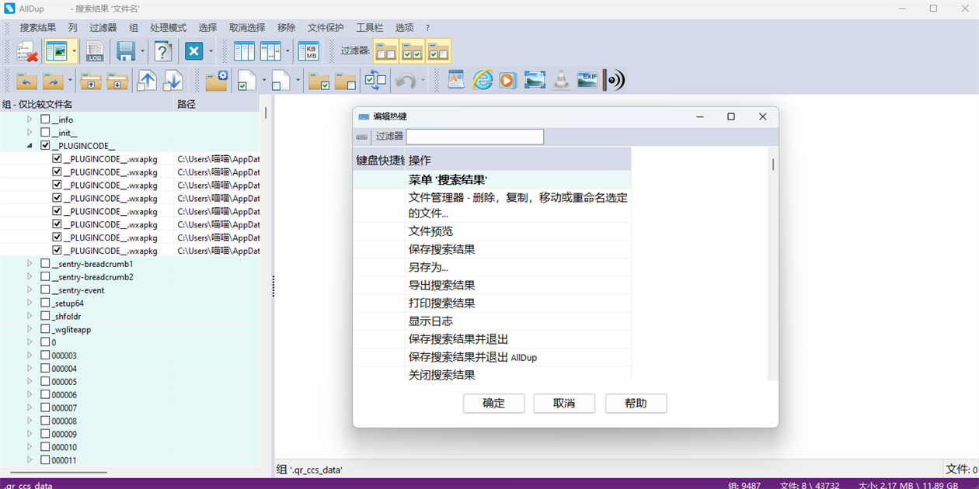Viewport: 979px width, 489px height.
Task: Open the 文件保护 menu
Action: [325, 27]
